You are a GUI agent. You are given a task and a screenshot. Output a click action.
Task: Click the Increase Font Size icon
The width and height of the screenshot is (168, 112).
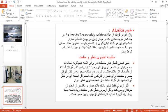[x=55, y=11]
